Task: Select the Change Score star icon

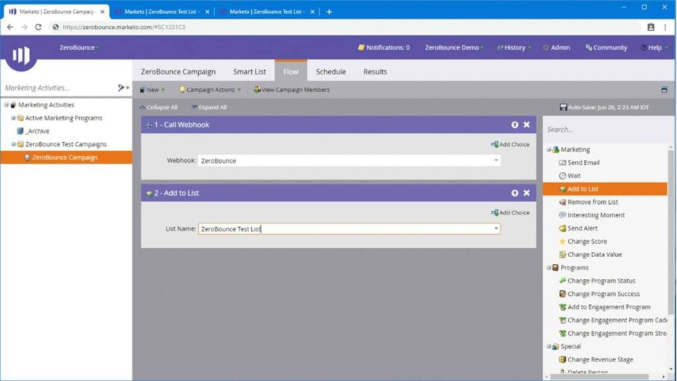Action: pos(562,242)
